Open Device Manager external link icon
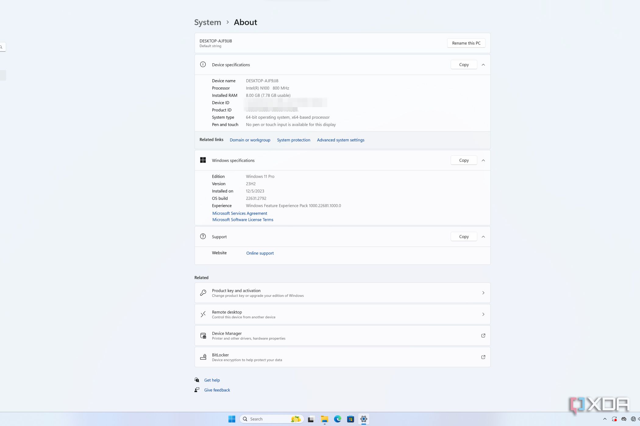Viewport: 640px width, 426px height. pos(483,335)
